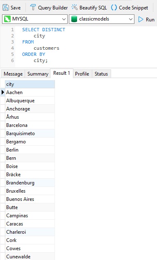
Task: Select the Anchorage cell
Action: pyautogui.click(x=30, y=109)
